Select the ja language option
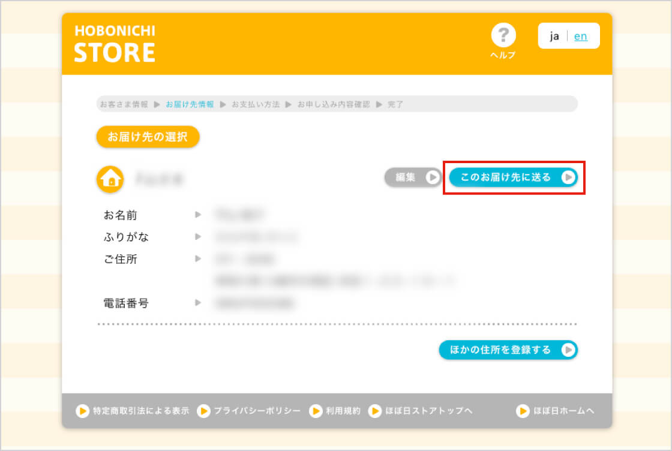Screen dimensions: 672x451 click(554, 36)
